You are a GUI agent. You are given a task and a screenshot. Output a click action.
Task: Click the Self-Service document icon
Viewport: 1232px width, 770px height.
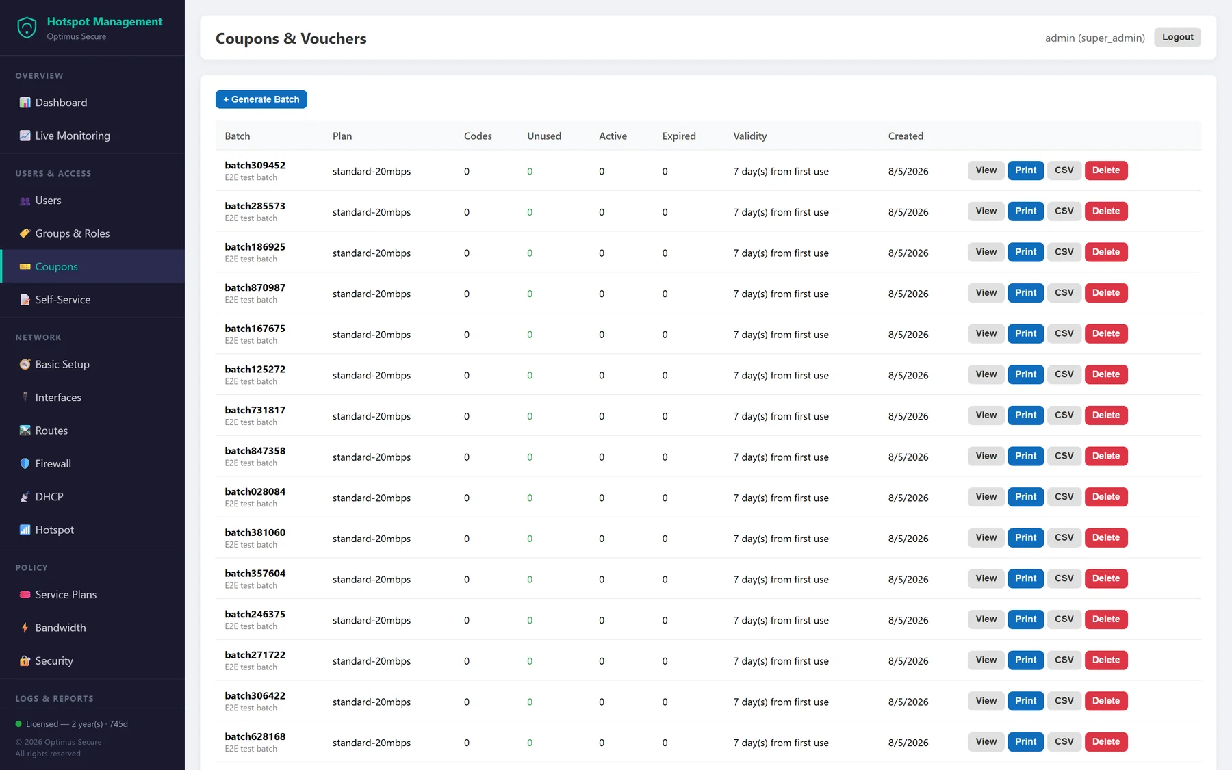click(x=25, y=300)
